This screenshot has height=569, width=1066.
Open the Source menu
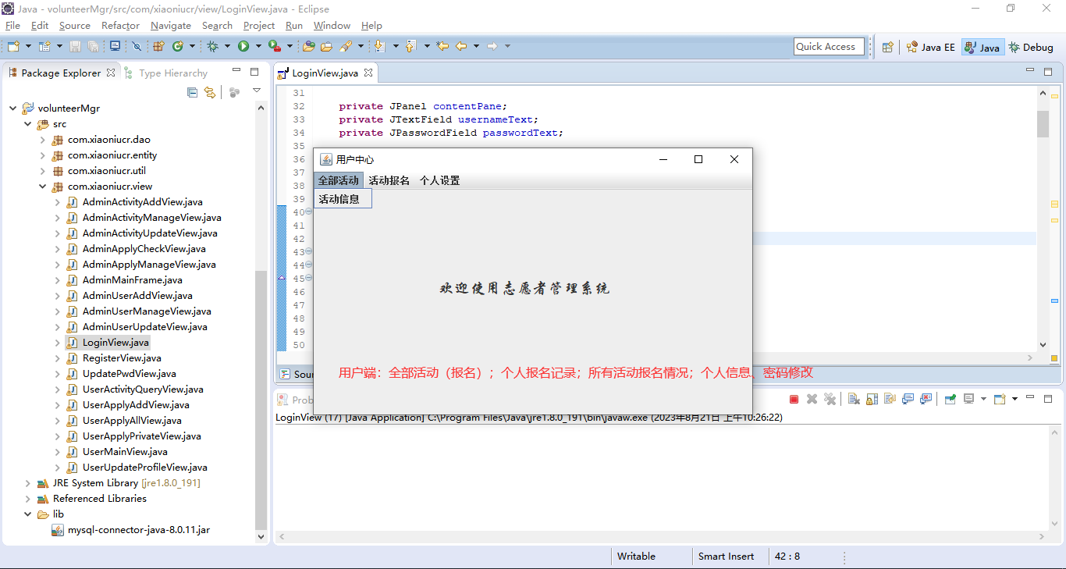point(75,26)
